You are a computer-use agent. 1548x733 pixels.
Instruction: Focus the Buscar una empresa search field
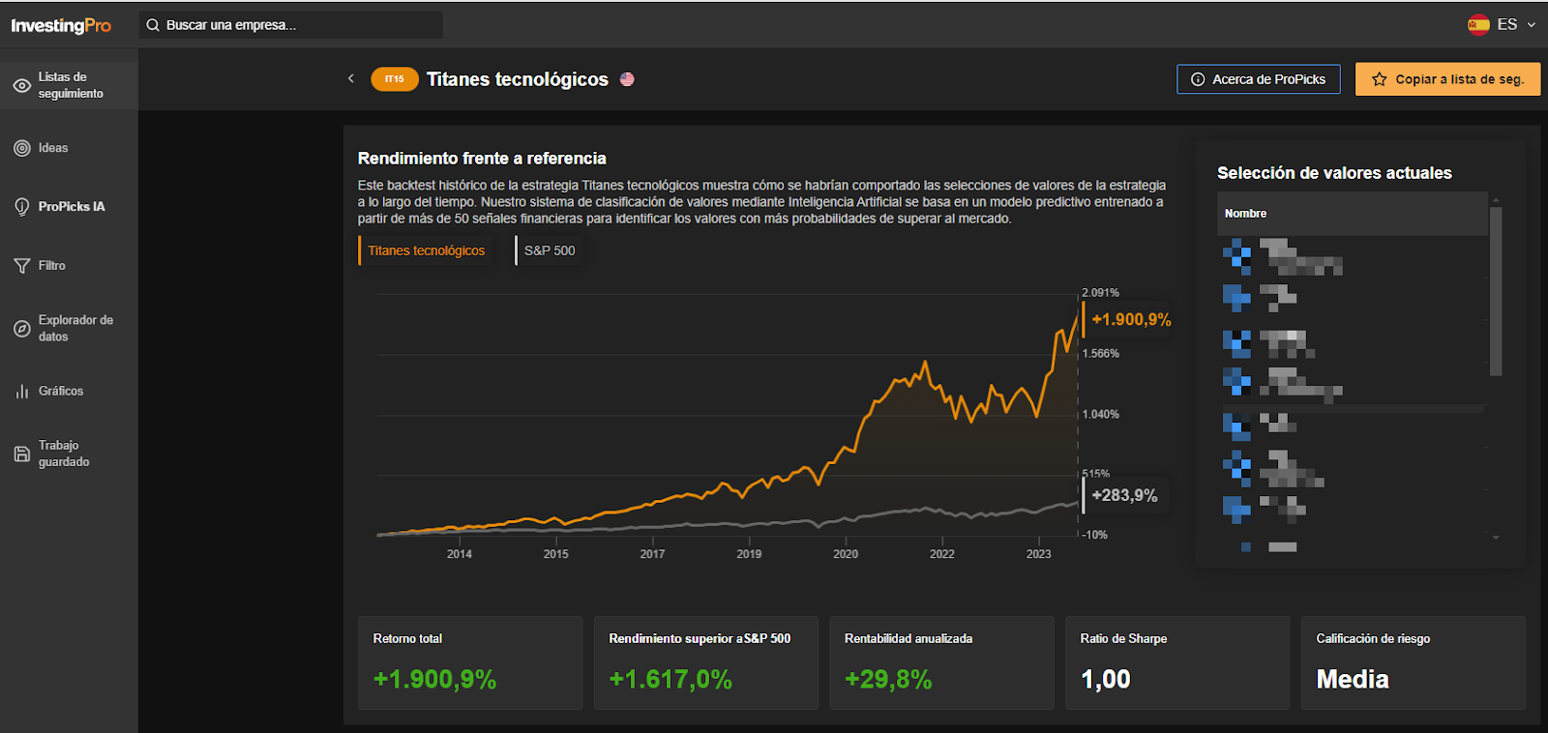pyautogui.click(x=291, y=25)
